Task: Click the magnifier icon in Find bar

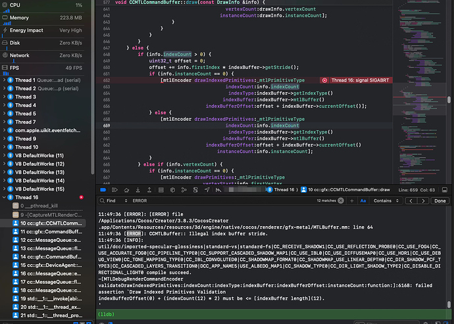Action: point(102,200)
